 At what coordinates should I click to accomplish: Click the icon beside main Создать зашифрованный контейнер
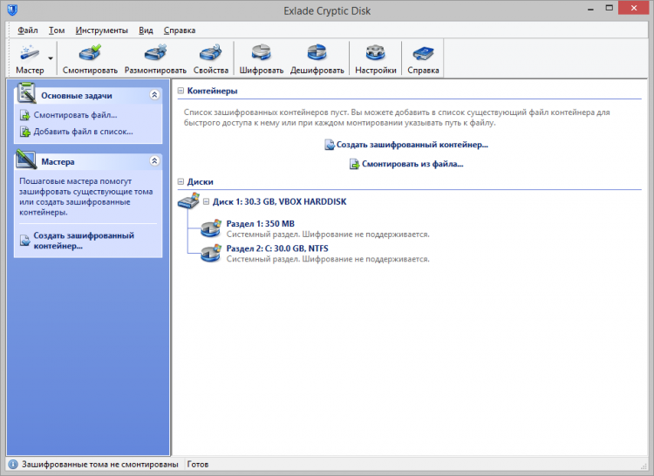[330, 145]
